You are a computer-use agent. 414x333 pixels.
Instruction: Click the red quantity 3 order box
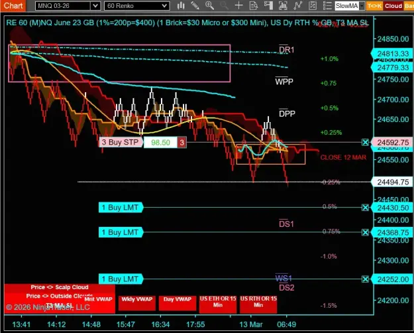coord(181,143)
